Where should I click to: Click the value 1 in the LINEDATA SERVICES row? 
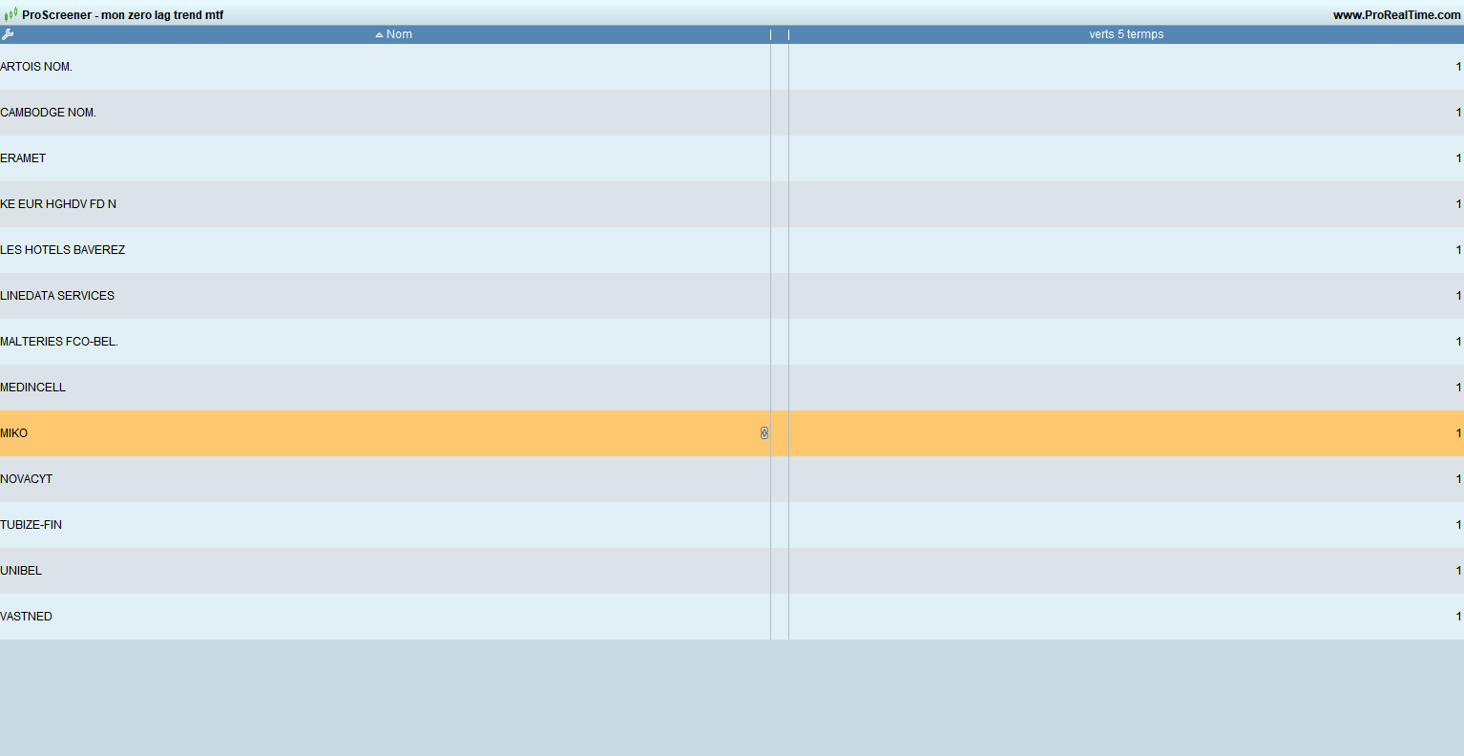pyautogui.click(x=1458, y=296)
